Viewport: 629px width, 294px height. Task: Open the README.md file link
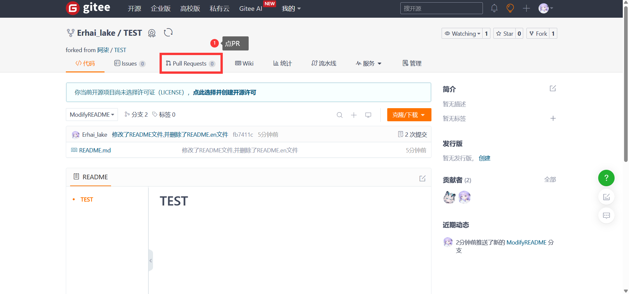click(95, 150)
